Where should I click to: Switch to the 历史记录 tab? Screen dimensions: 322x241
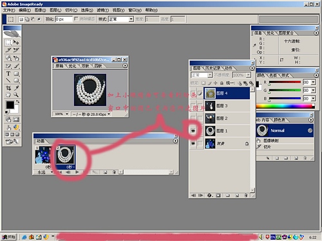[x=213, y=68]
